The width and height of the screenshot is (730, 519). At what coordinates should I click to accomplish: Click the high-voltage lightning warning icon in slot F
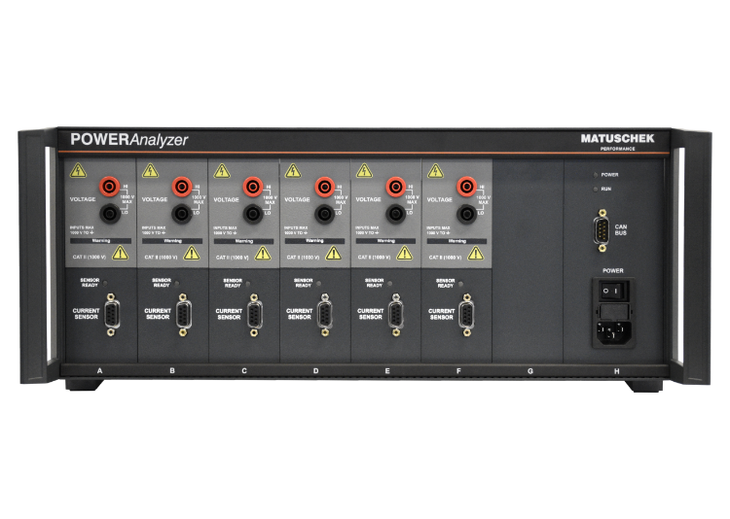pyautogui.click(x=435, y=171)
